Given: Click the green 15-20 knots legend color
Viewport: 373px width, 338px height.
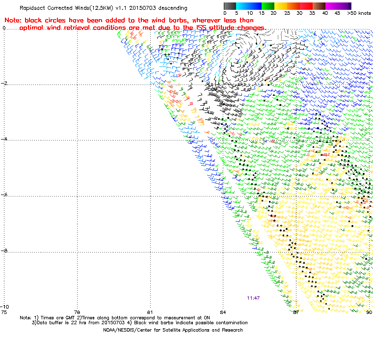Looking at the screenshot, I should coord(268,6).
